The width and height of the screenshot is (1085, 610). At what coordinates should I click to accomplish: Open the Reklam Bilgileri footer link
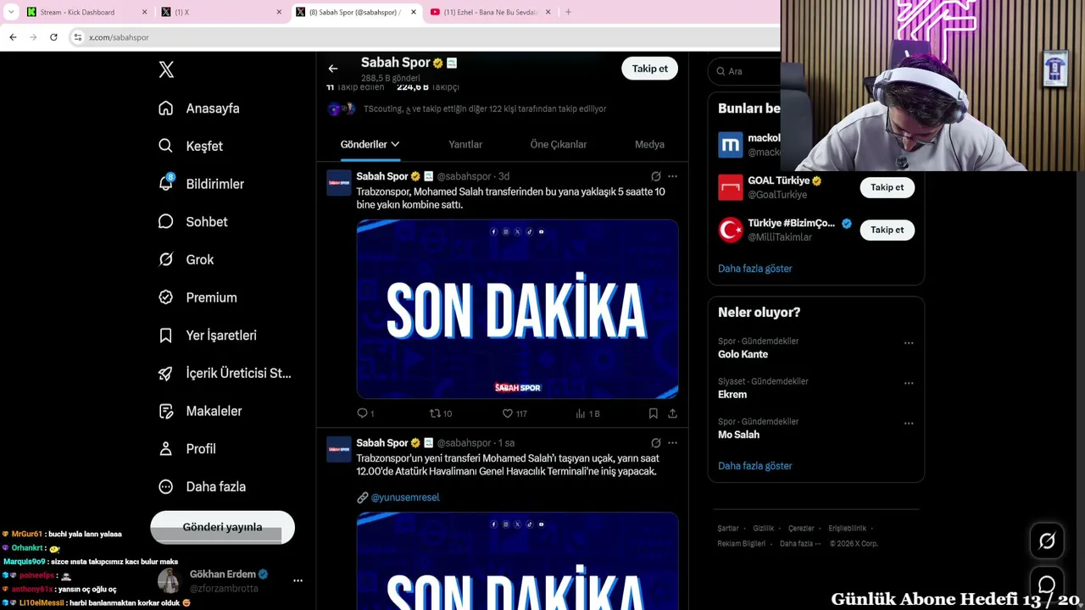(x=741, y=544)
